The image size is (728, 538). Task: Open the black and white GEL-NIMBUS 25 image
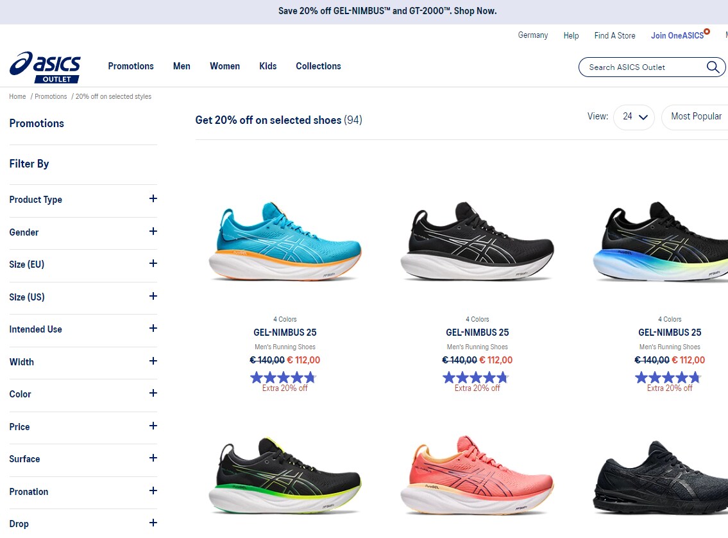(477, 241)
